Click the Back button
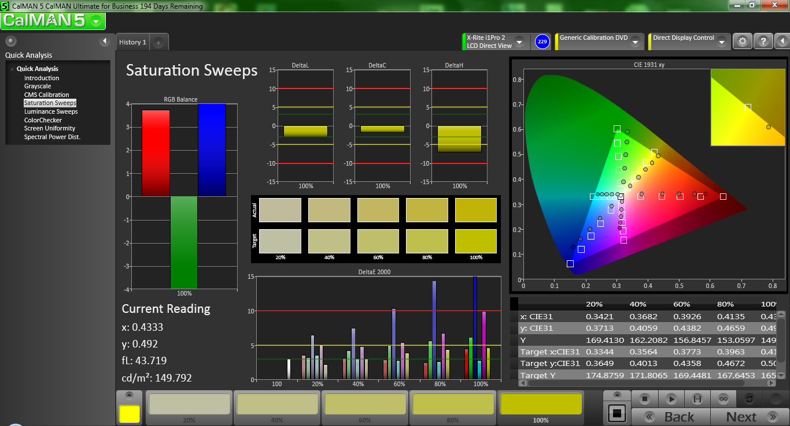This screenshot has width=790, height=426. tap(670, 417)
